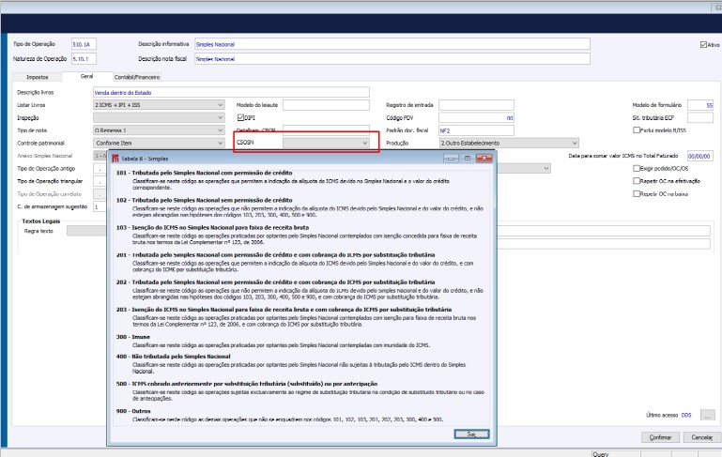Click the Descrição livros field
The image size is (722, 457).
[x=231, y=93]
